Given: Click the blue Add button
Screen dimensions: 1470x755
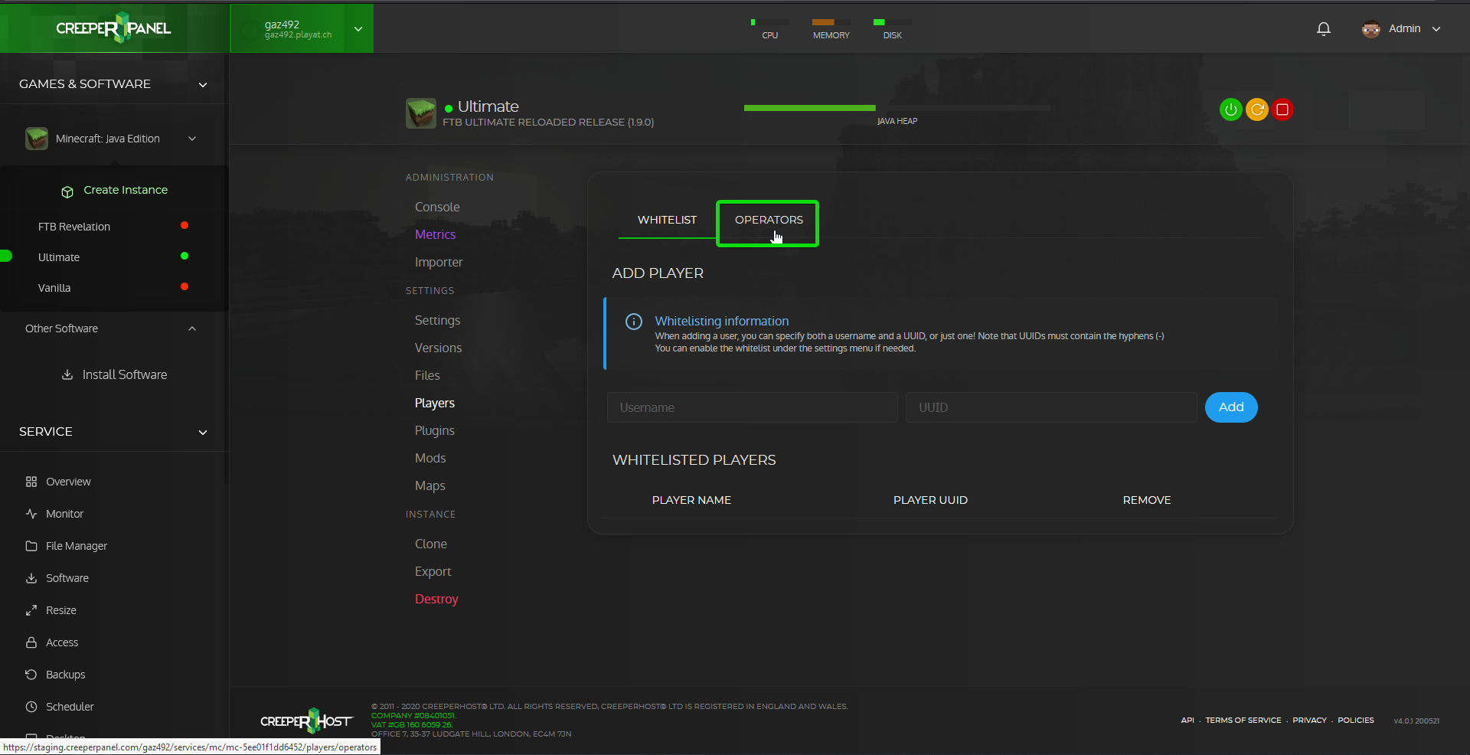Looking at the screenshot, I should coord(1231,407).
